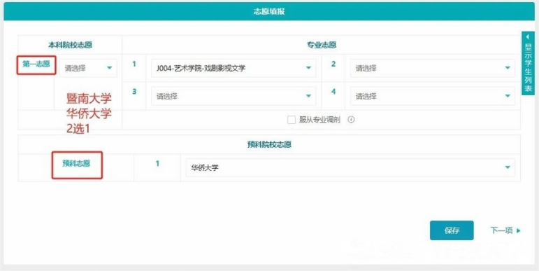Open major choice 4 dropdown

[433, 96]
